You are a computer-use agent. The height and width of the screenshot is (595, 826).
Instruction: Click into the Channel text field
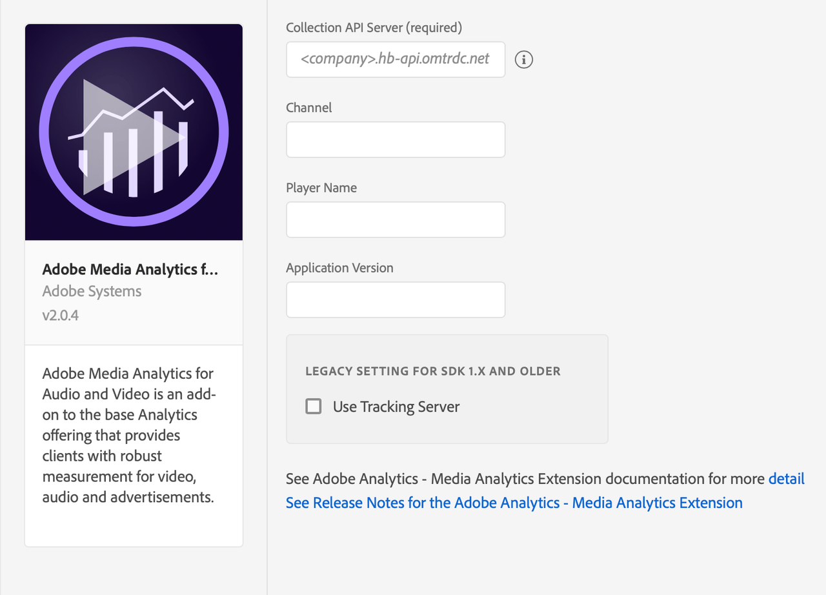pos(396,139)
